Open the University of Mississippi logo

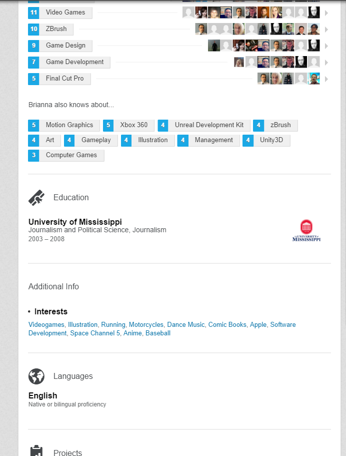tap(306, 230)
